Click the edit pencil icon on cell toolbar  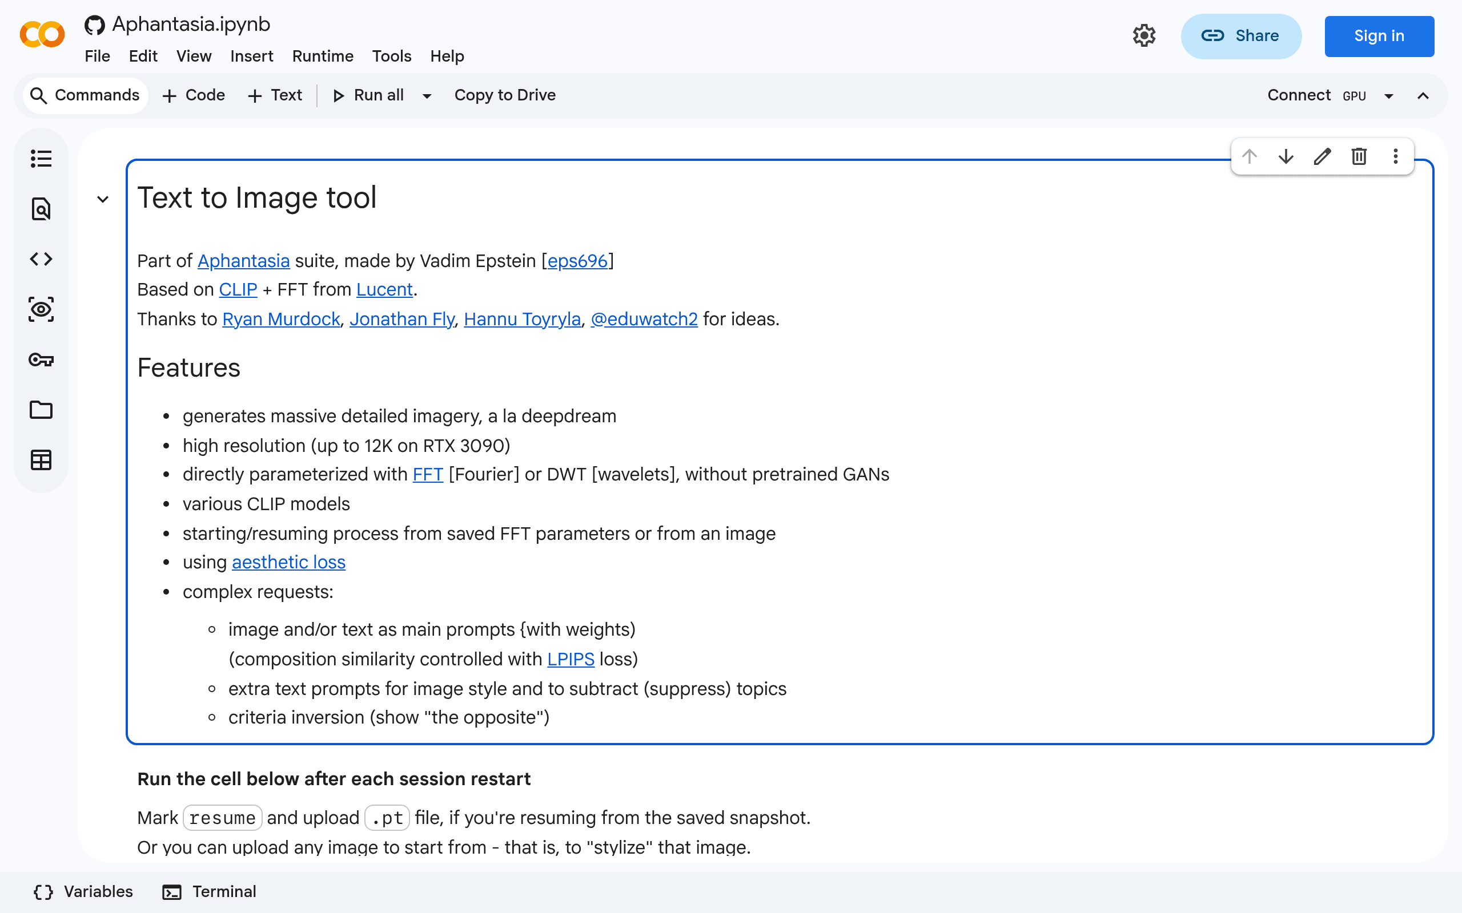(x=1322, y=156)
